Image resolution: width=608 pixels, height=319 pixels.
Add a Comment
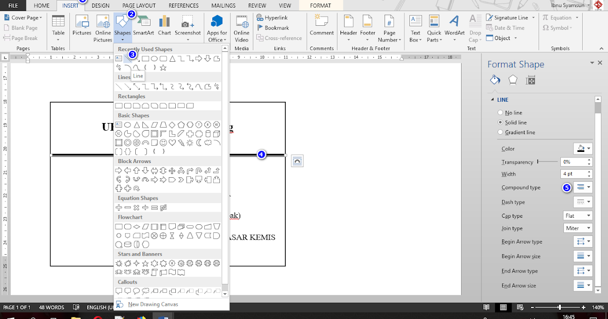(x=322, y=25)
